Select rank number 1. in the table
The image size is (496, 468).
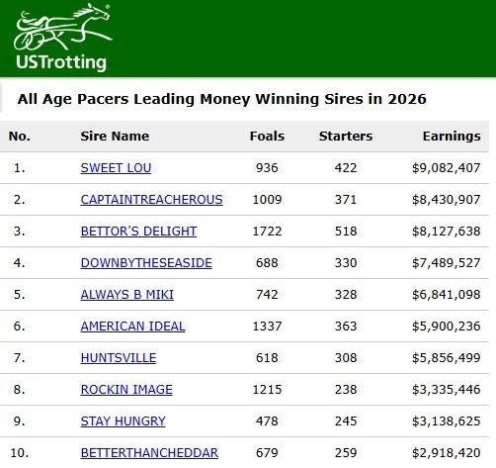(20, 168)
